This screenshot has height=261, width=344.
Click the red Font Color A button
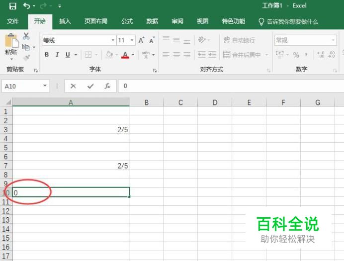(x=125, y=55)
